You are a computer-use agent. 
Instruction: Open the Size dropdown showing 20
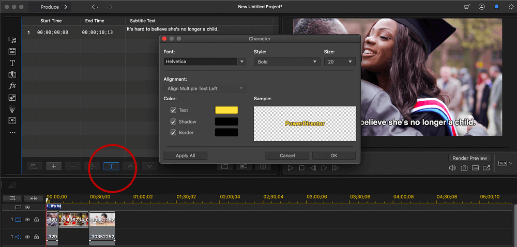coord(340,61)
